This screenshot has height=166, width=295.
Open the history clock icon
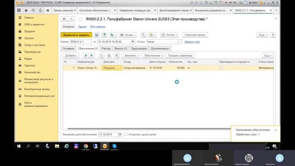33,10
